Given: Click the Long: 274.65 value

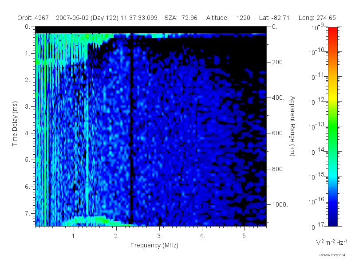Looking at the screenshot, I should [317, 18].
